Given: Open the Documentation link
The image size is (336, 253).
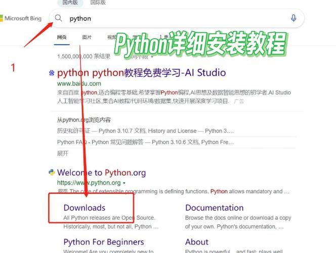Looking at the screenshot, I should tap(214, 207).
